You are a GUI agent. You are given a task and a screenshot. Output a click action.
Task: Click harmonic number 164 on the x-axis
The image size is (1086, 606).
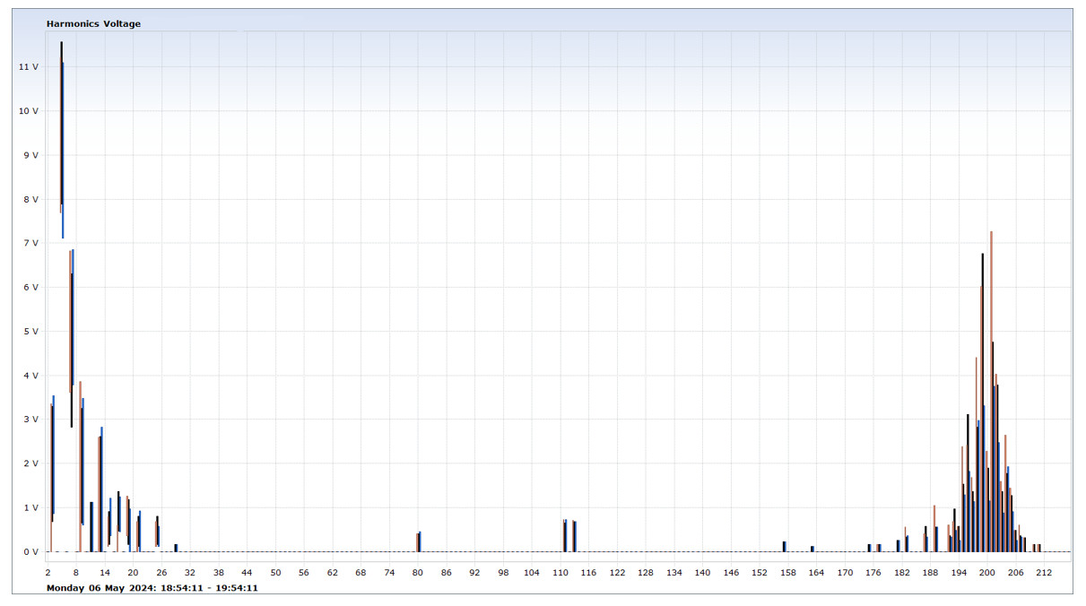click(816, 572)
